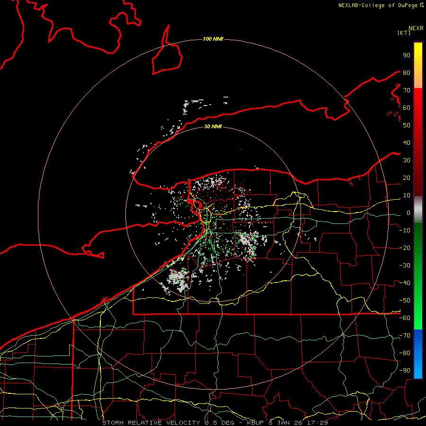
Task: Click the KBUF station identifier
Action: click(x=256, y=423)
